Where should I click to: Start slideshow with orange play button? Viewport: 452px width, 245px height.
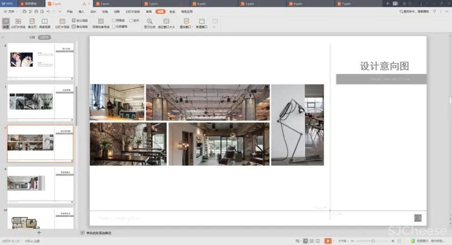tap(328, 241)
